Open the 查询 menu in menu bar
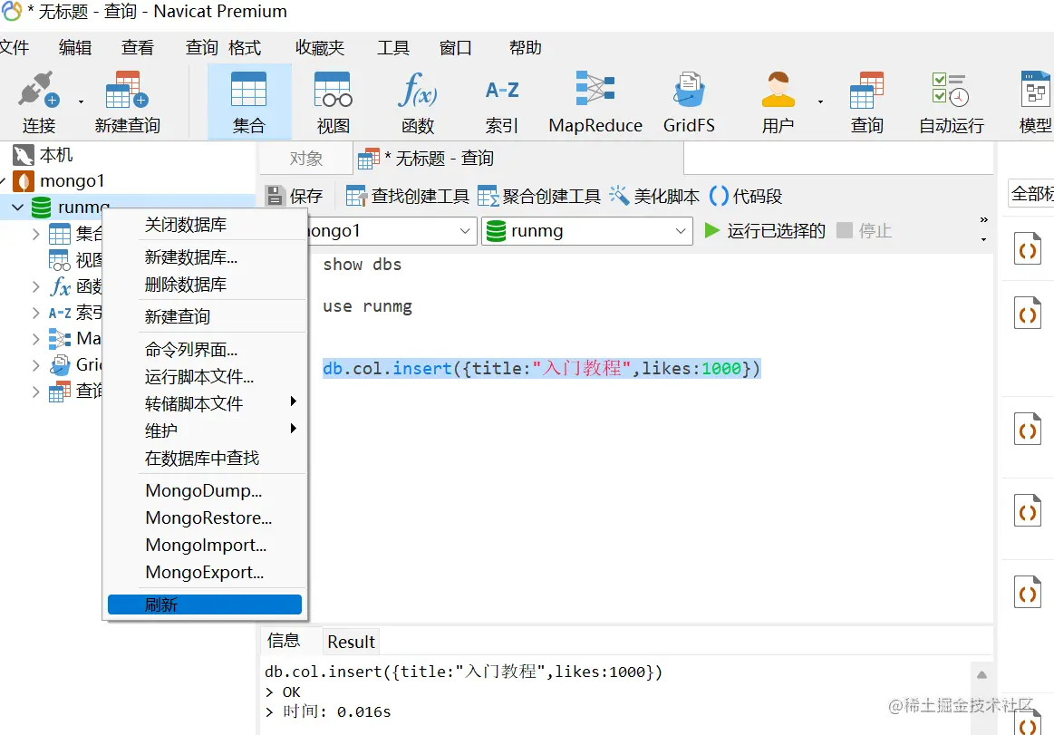 [202, 48]
